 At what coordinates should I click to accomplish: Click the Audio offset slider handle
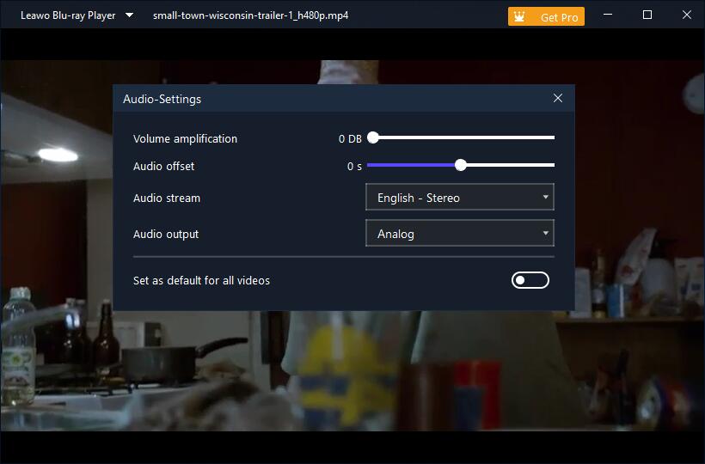461,165
